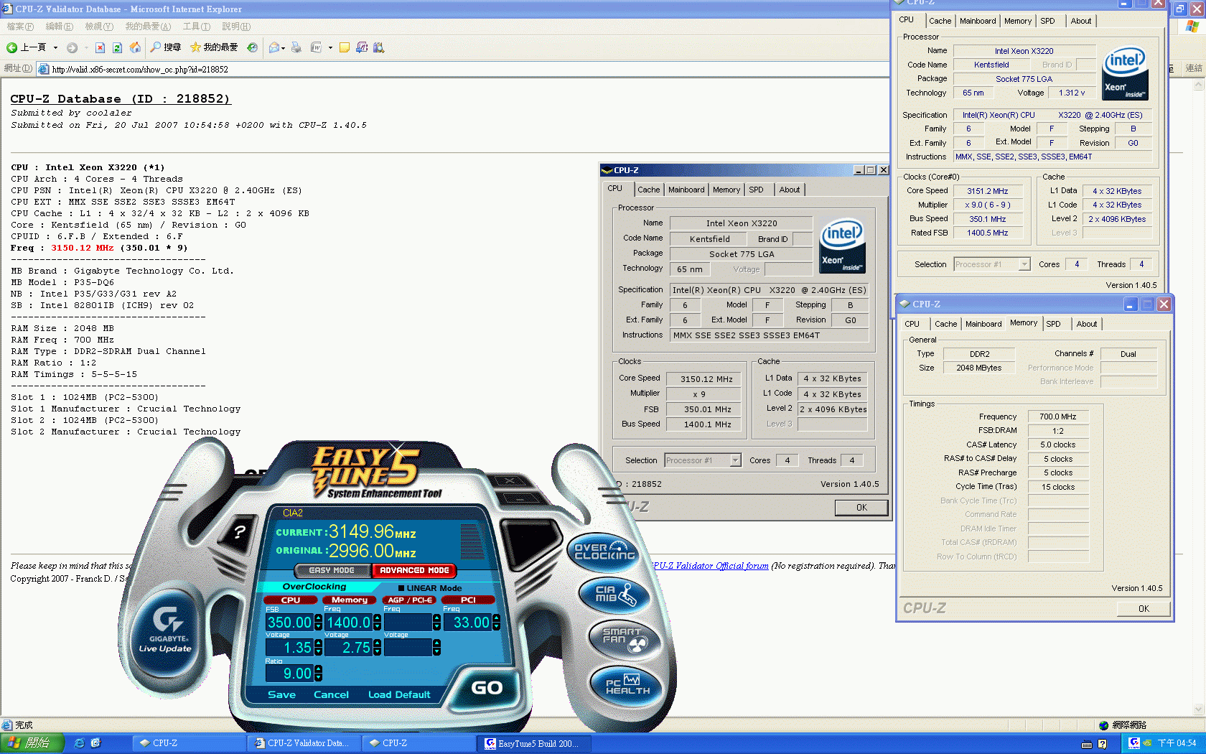Image resolution: width=1206 pixels, height=754 pixels.
Task: Refresh the page with the green arrows icon
Action: tap(117, 48)
